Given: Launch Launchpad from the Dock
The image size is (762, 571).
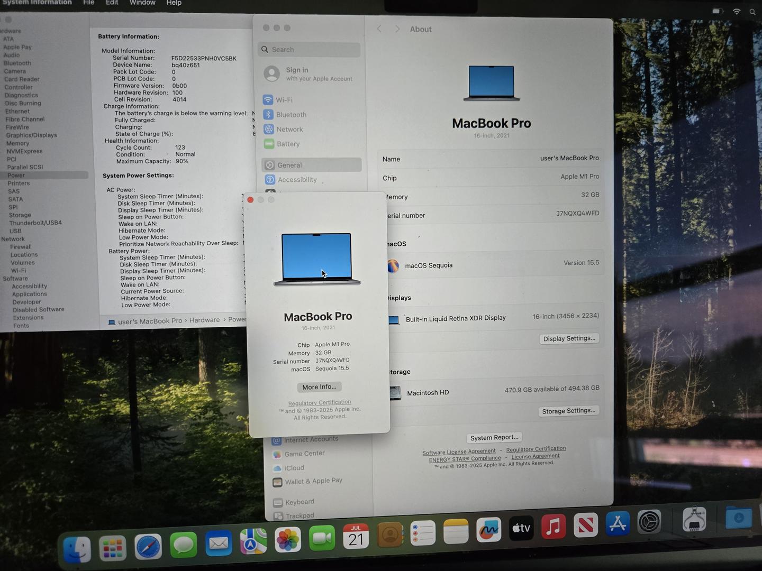Looking at the screenshot, I should click(x=112, y=548).
